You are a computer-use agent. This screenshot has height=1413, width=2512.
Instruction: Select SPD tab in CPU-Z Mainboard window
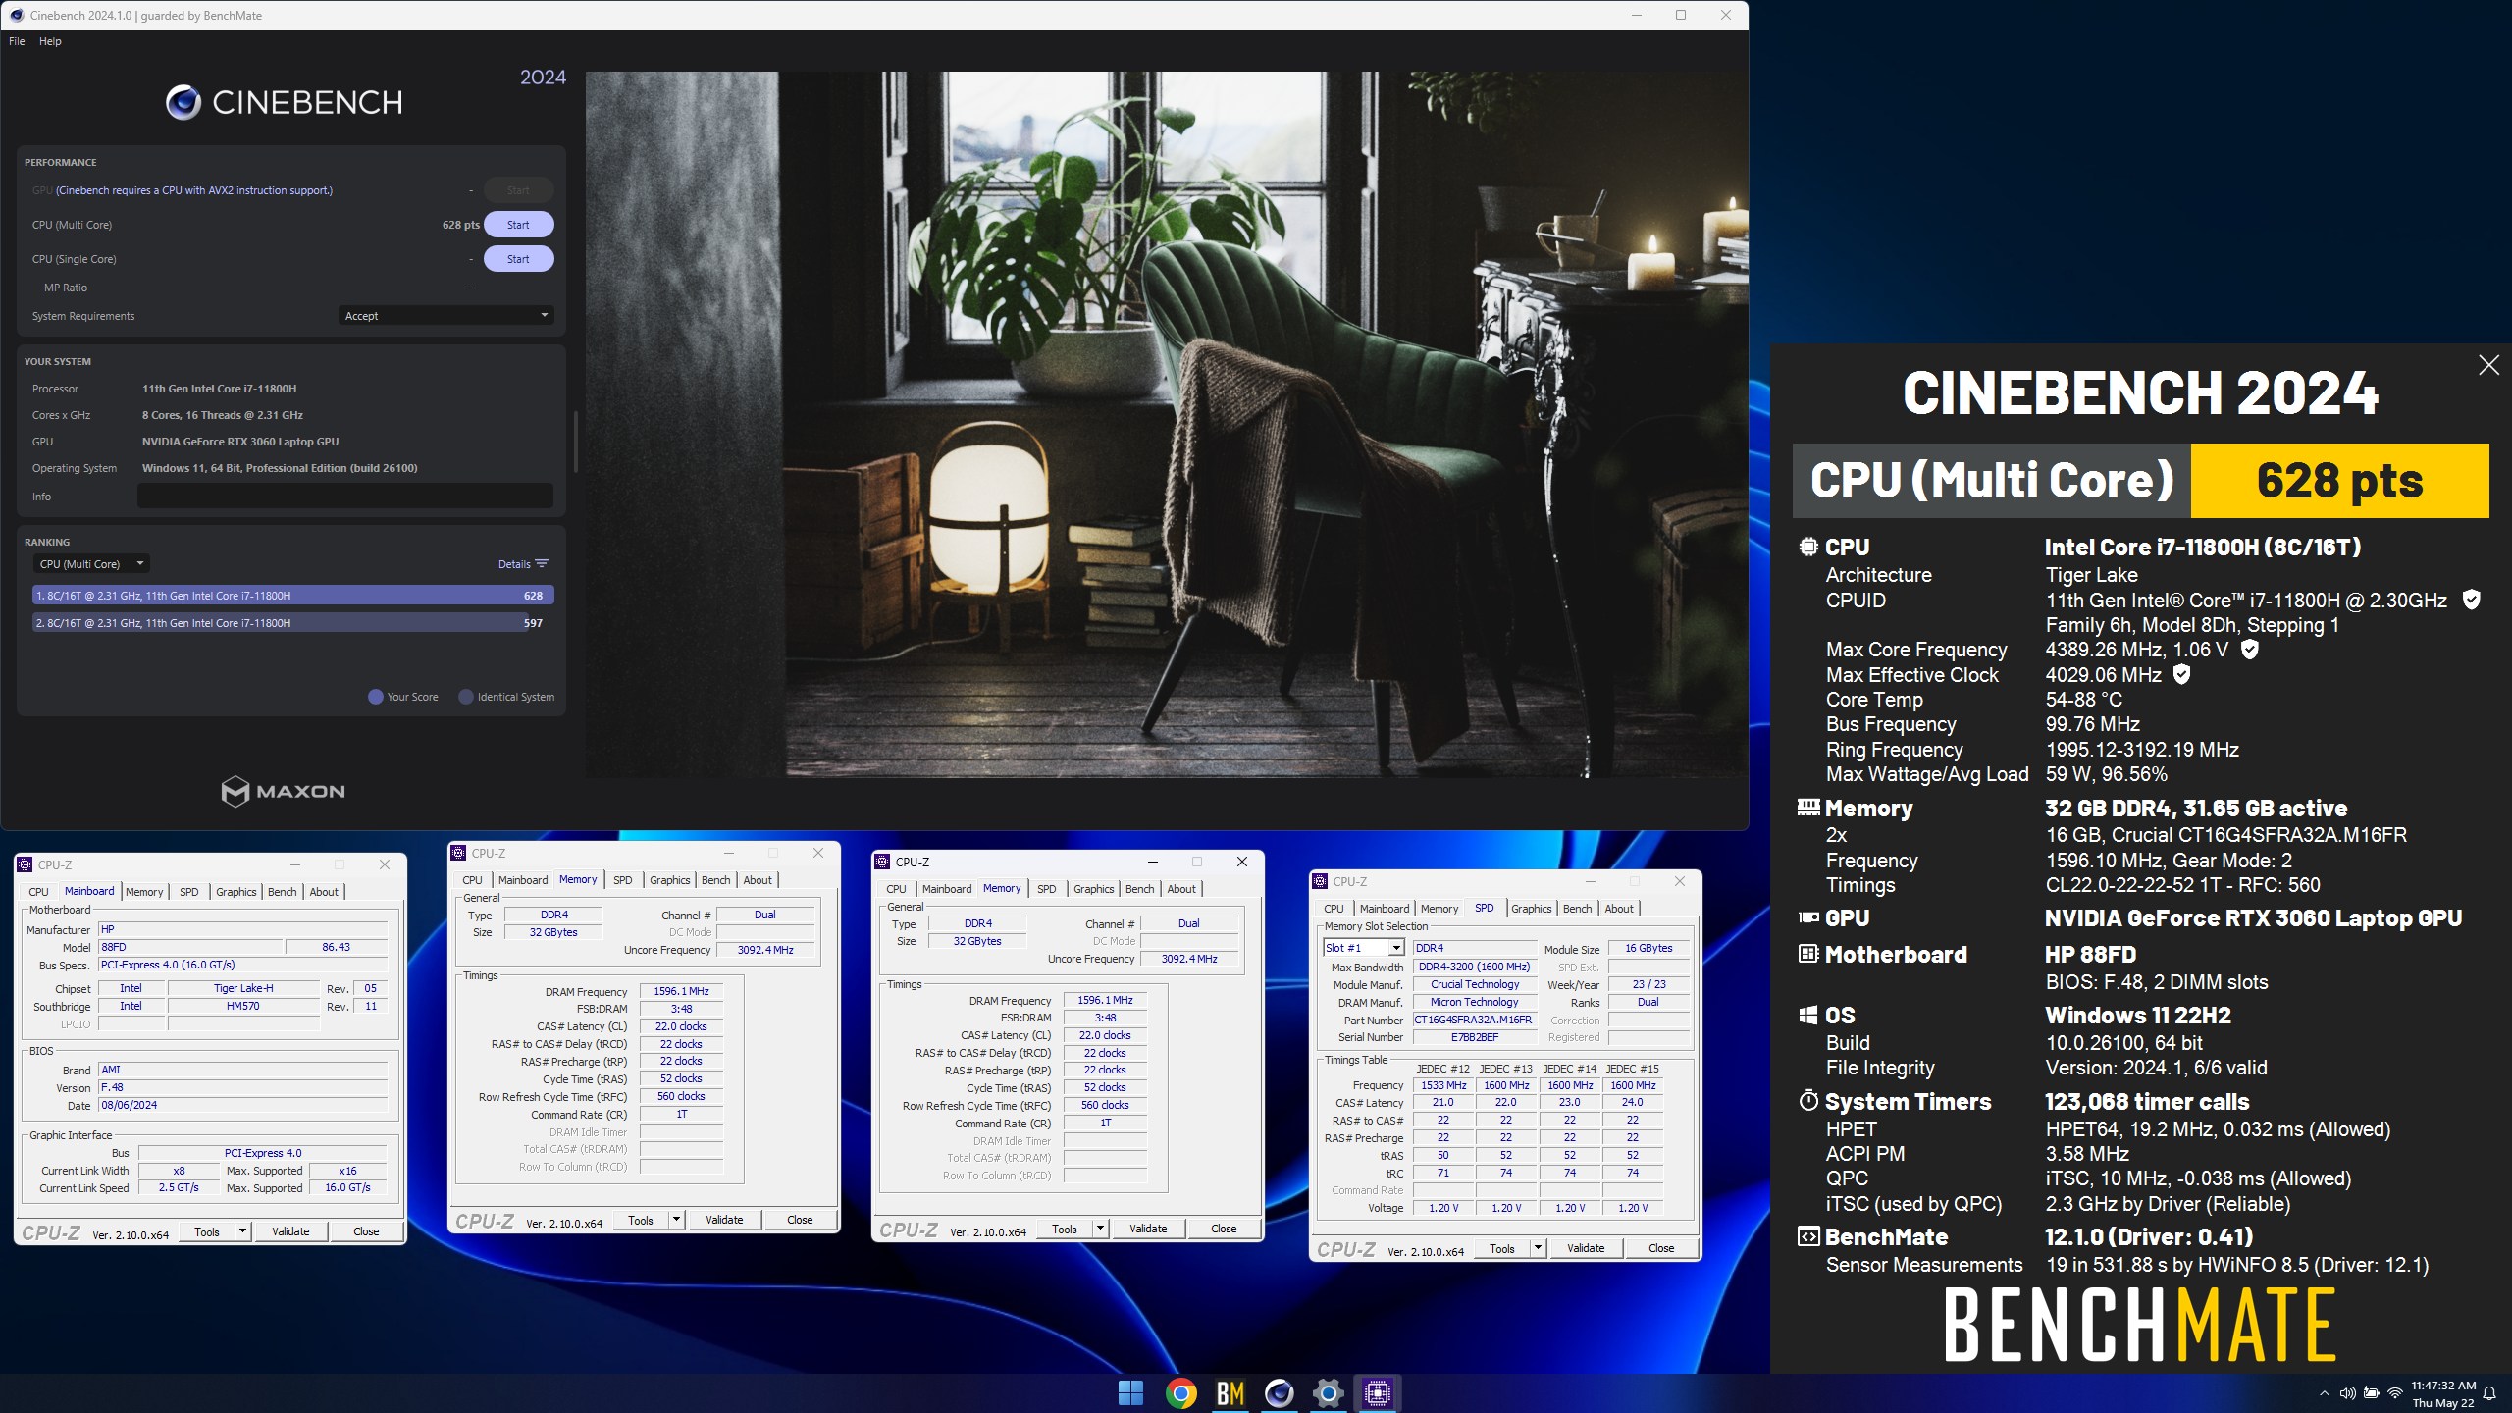tap(189, 892)
